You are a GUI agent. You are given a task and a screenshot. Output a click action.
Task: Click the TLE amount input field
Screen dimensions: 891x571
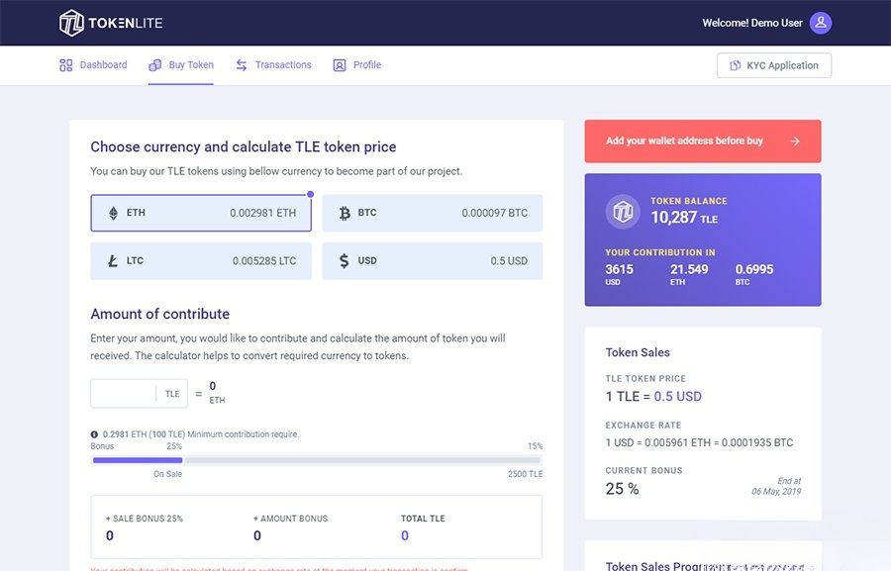[124, 393]
